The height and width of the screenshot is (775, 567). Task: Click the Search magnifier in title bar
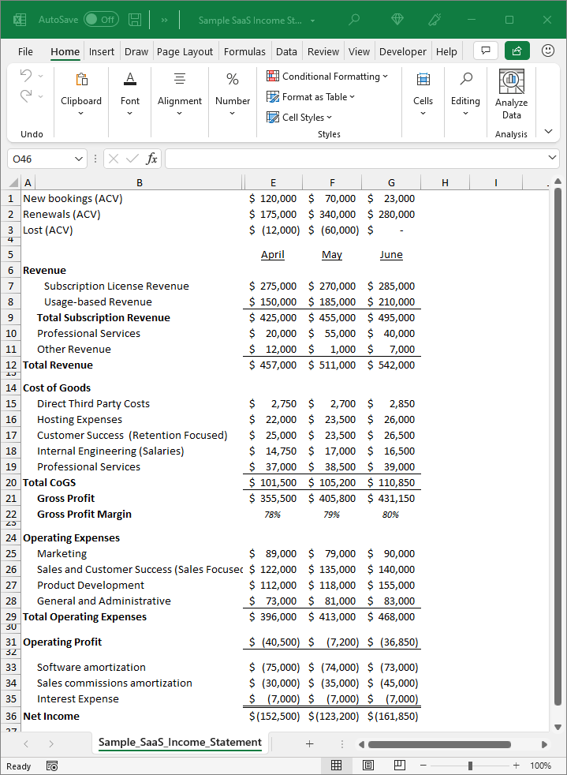354,20
